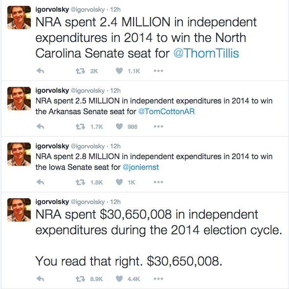The image size is (289, 289).
Task: Reply to the Iowa Senate seat tweet
Action: (41, 182)
